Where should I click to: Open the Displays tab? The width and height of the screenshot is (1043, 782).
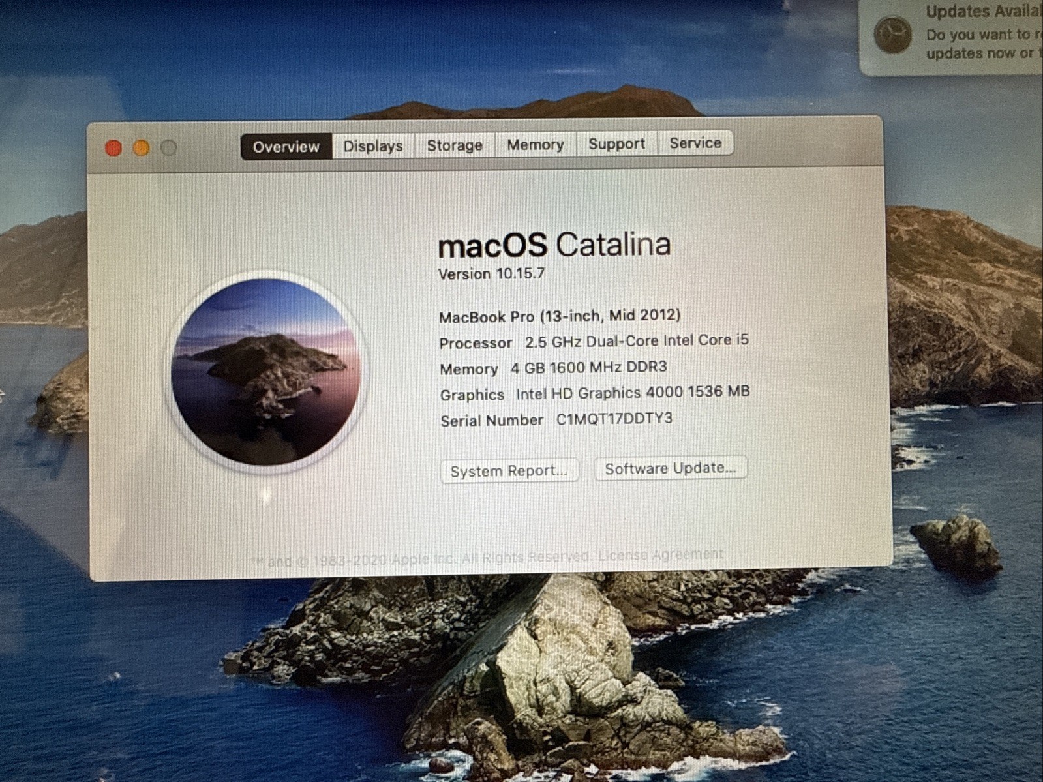373,146
